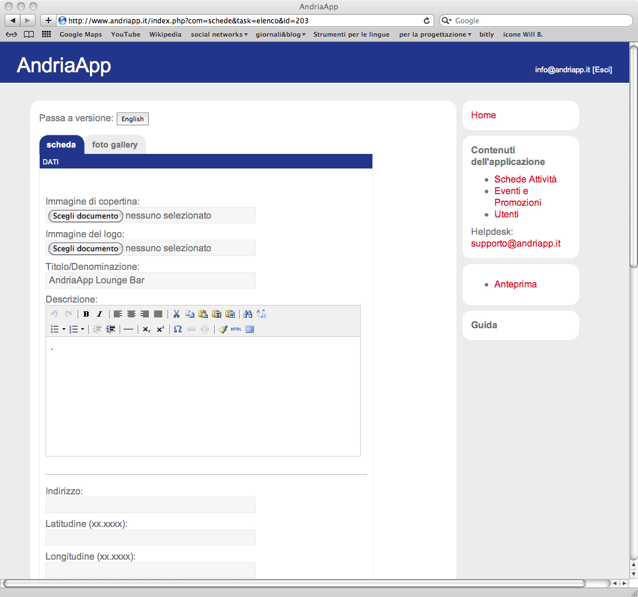638x597 pixels.
Task: Open Safari Top Sites grid icon
Action: pos(46,34)
